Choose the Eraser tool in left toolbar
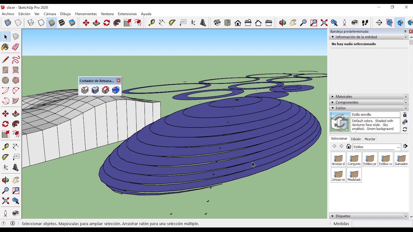Image resolution: width=413 pixels, height=232 pixels. coord(15,47)
